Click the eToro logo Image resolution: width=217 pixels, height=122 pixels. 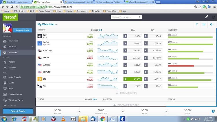(10, 17)
